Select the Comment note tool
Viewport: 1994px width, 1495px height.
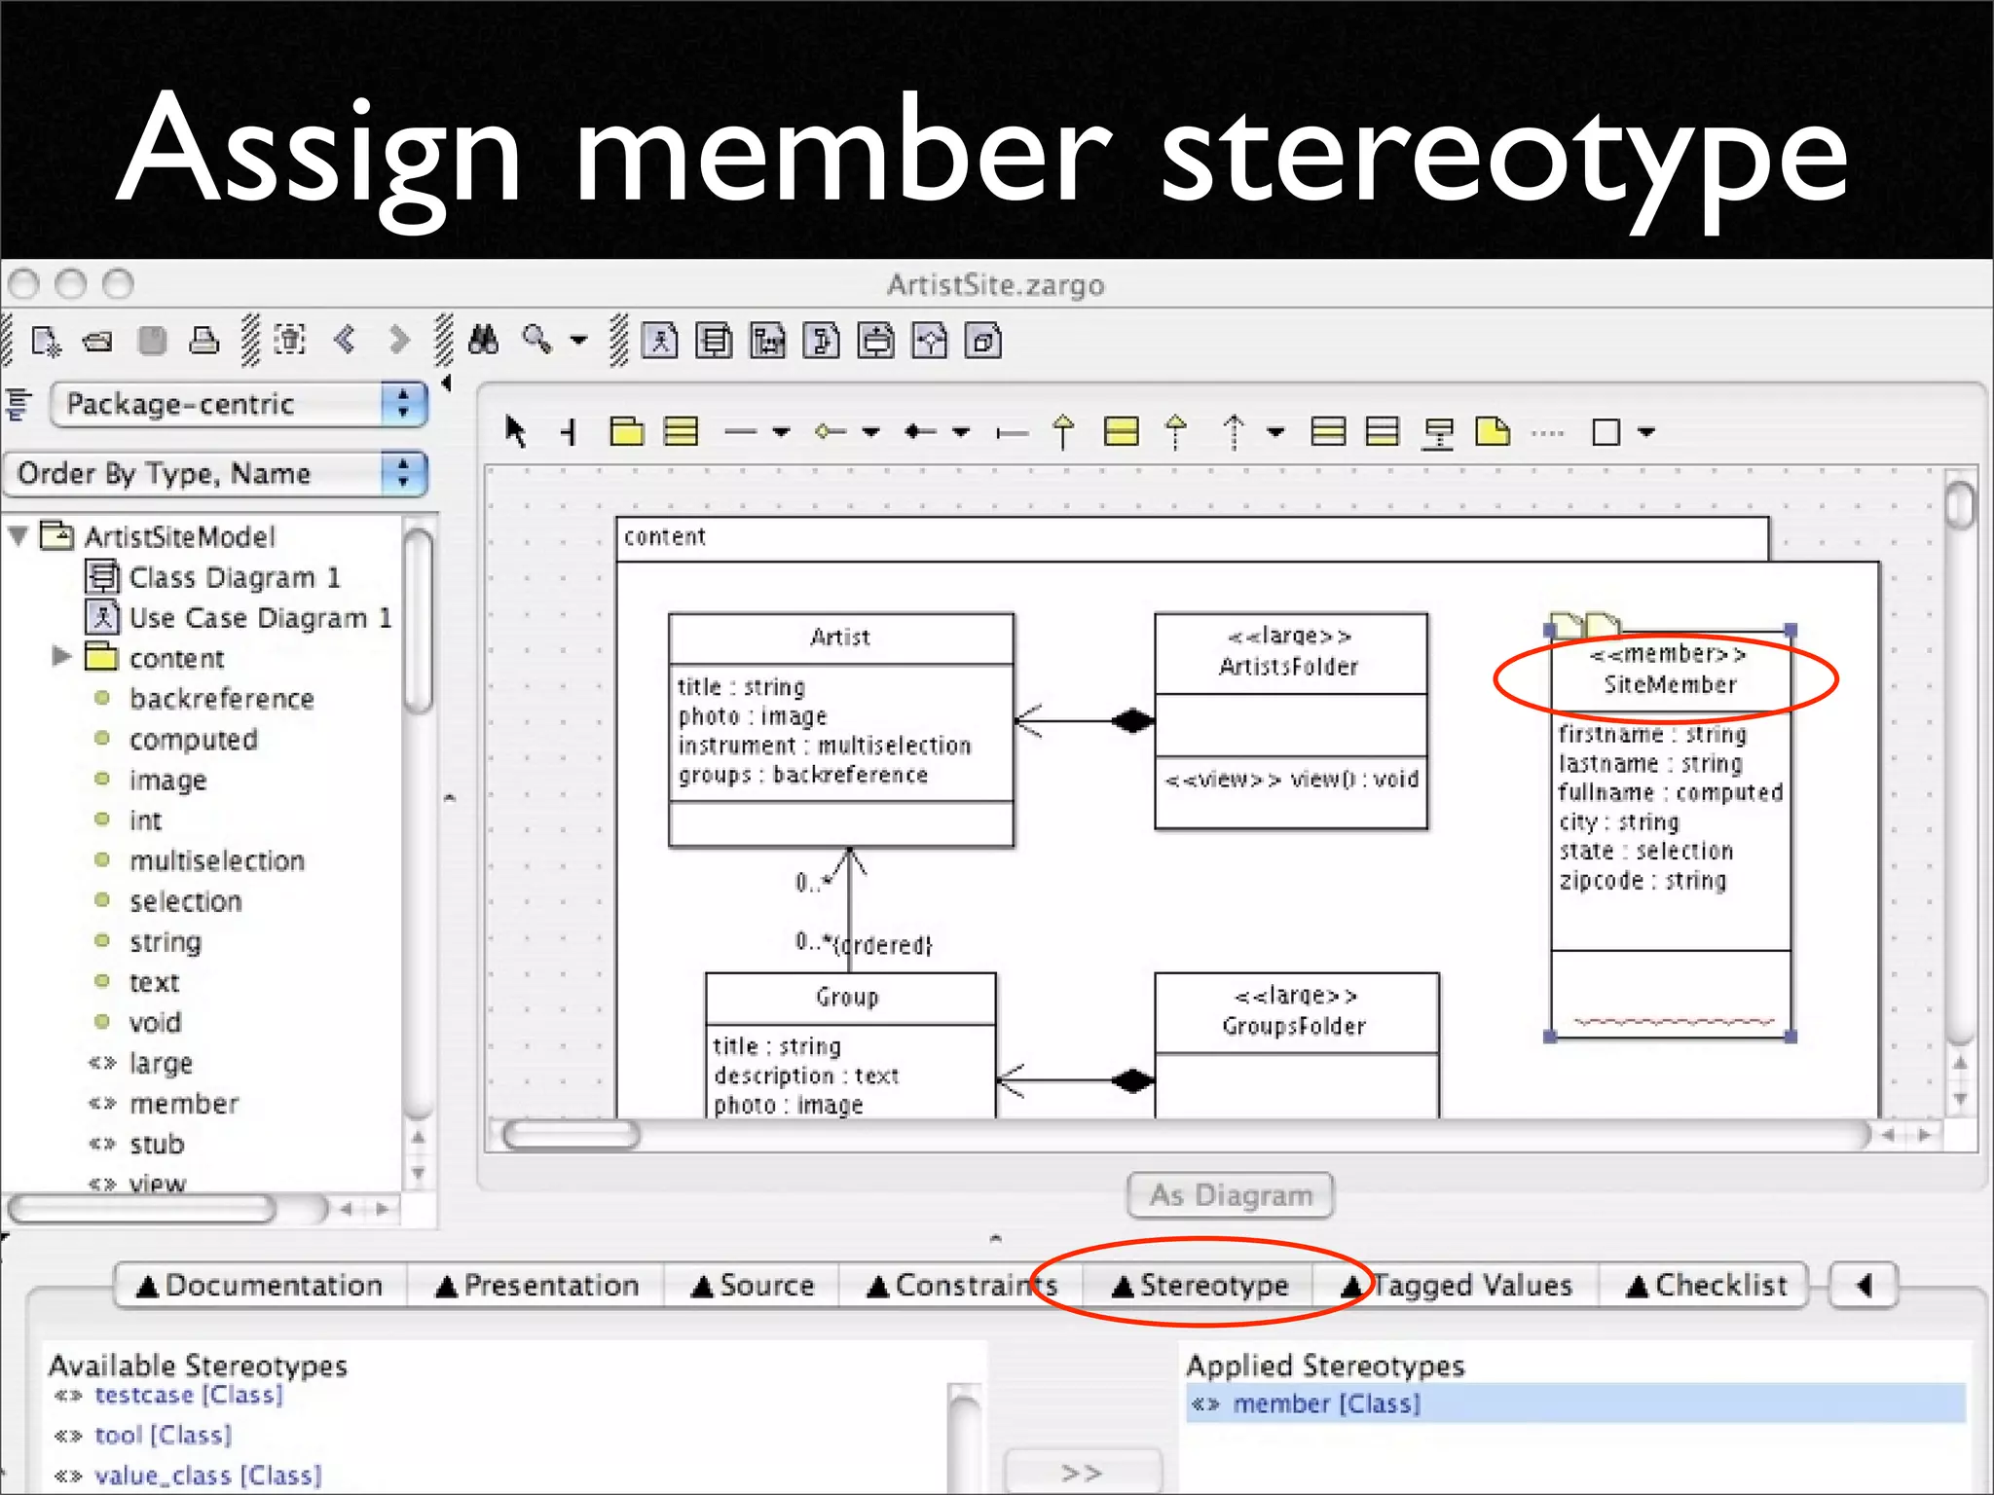(1492, 430)
